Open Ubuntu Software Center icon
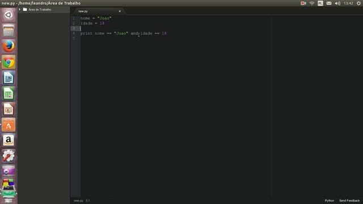This screenshot has width=363, height=204. tap(9, 125)
